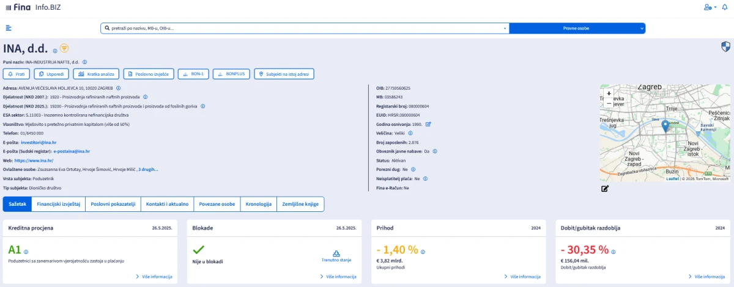
Task: Open Više informacija in Kreditna procjena card
Action: (154, 277)
